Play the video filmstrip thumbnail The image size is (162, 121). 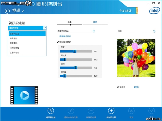click(24, 95)
